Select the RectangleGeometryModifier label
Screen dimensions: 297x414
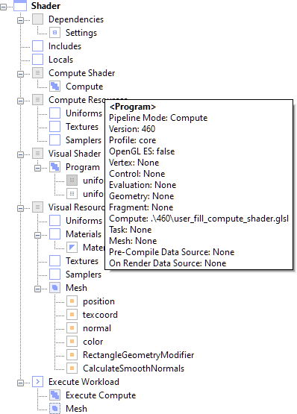[139, 355]
